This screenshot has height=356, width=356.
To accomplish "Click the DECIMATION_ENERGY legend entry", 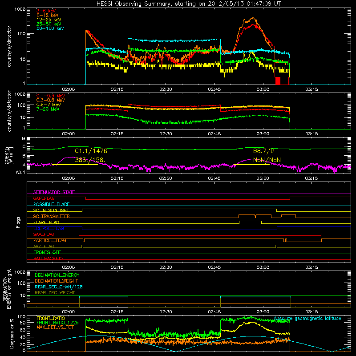I will 57,275.
